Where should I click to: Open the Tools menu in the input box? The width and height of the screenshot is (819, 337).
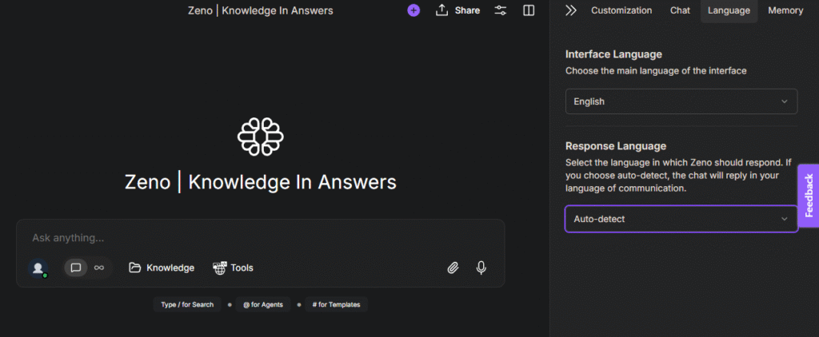click(233, 268)
